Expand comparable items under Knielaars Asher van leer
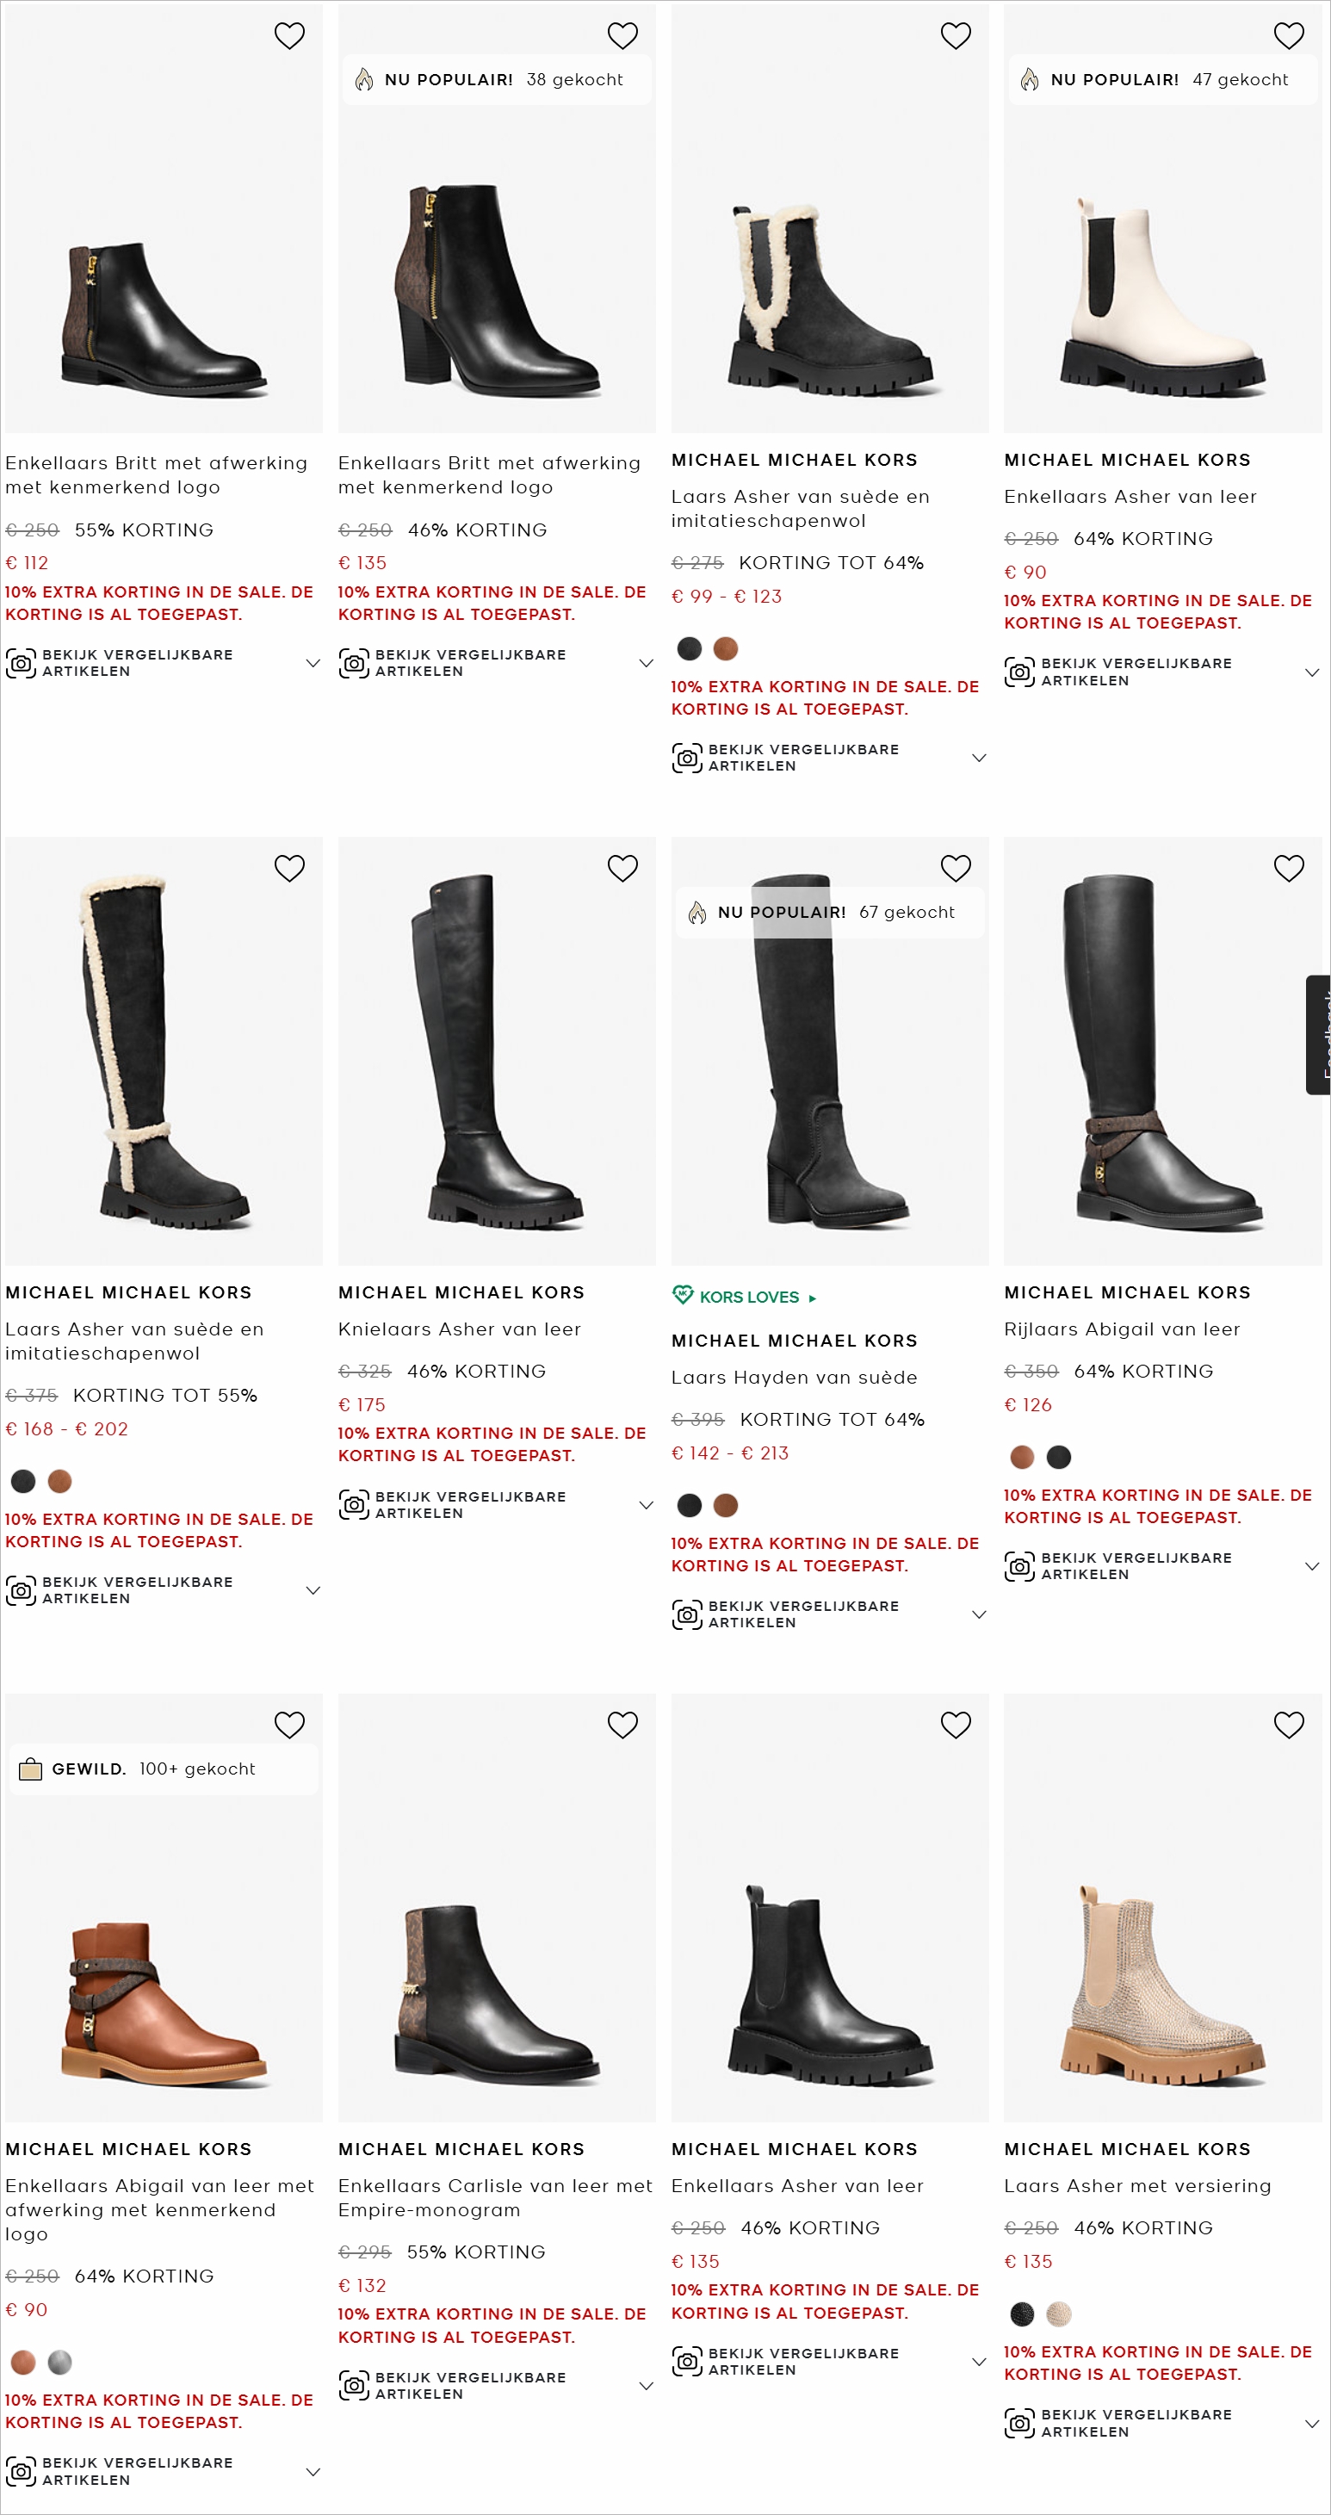Screen dimensions: 1331x2515 click(646, 1504)
